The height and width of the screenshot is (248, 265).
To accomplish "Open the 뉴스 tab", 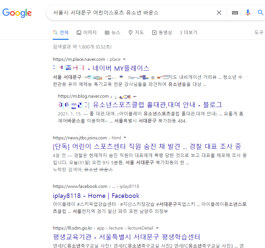I will tap(113, 32).
